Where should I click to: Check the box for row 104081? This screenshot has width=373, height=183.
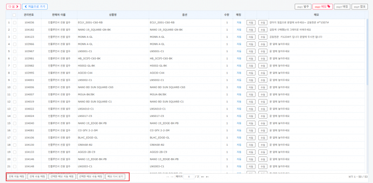click(x=15, y=130)
